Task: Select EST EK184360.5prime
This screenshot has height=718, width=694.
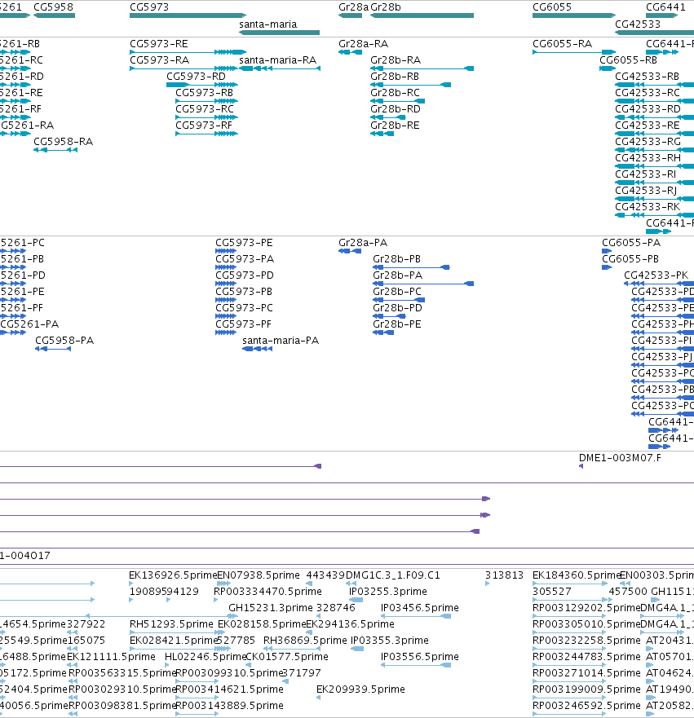Action: [x=577, y=575]
